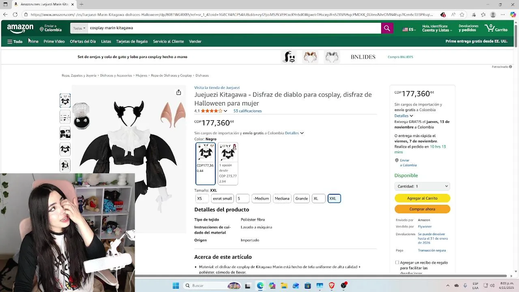
Task: Open a new browser tab
Action: (81, 4)
